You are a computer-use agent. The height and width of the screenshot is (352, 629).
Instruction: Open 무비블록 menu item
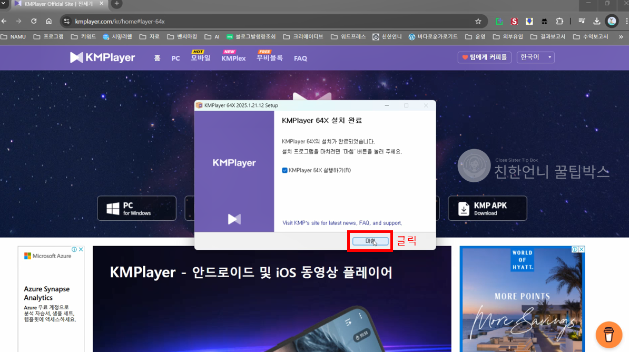tap(270, 58)
